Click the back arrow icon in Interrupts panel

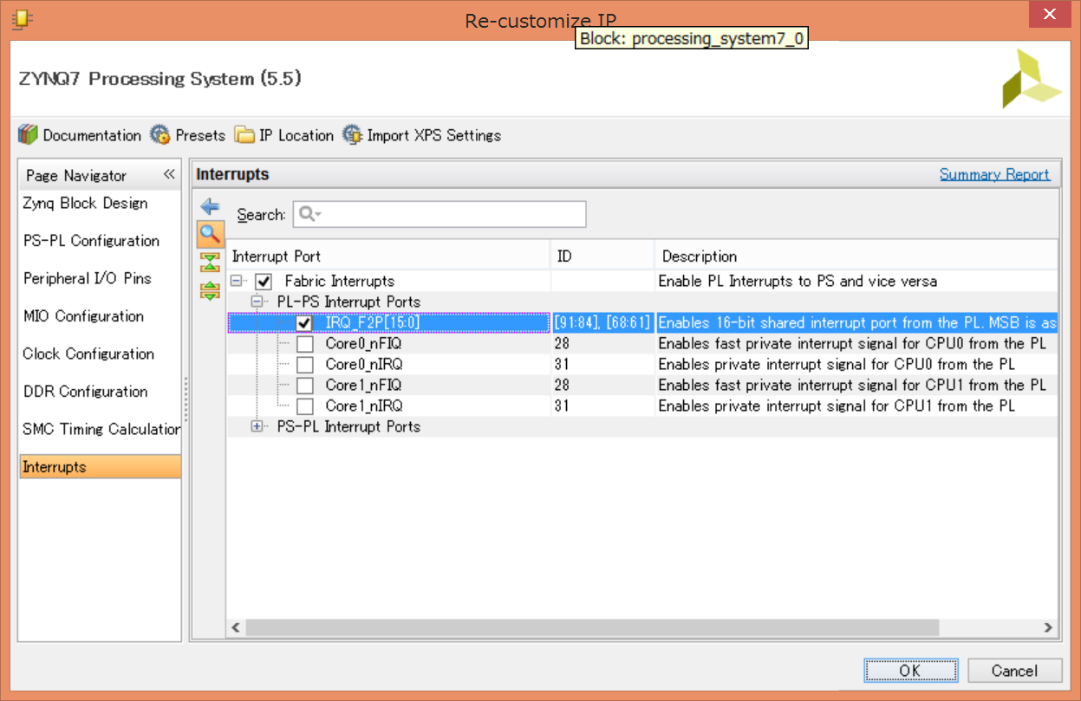(210, 206)
